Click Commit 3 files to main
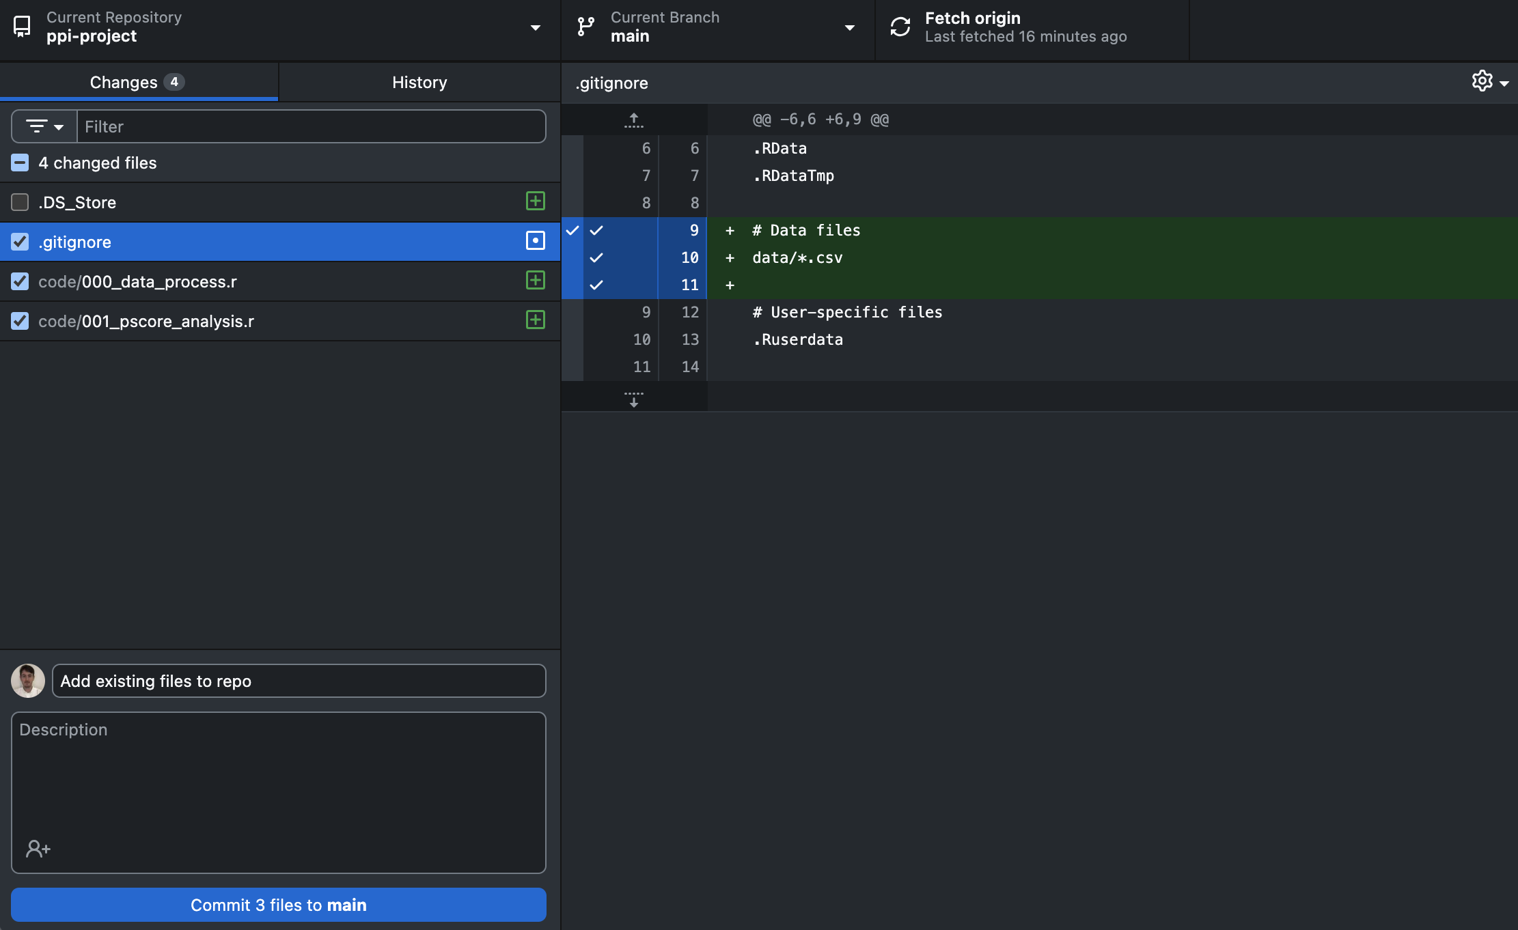The height and width of the screenshot is (930, 1518). coord(279,905)
